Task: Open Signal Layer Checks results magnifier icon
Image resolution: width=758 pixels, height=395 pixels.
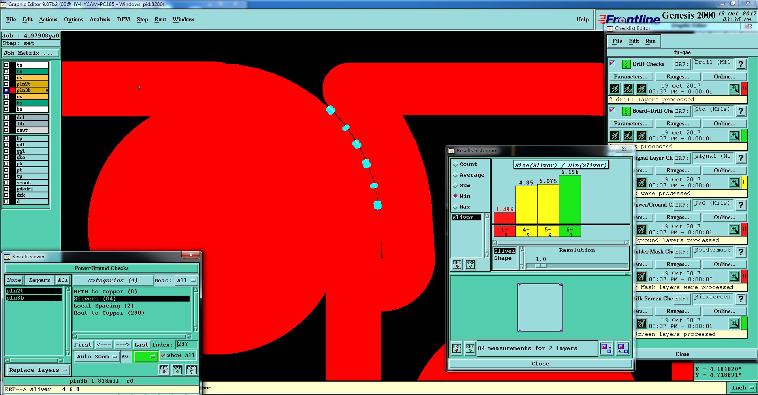Action: 734,183
